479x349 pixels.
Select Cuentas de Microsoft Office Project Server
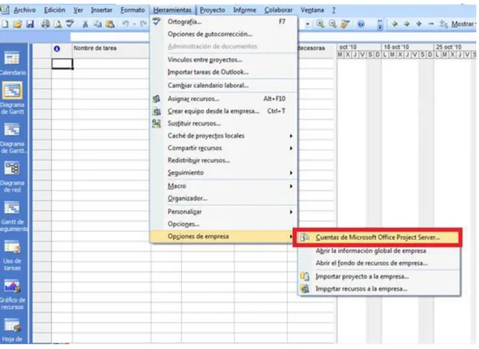tap(378, 237)
